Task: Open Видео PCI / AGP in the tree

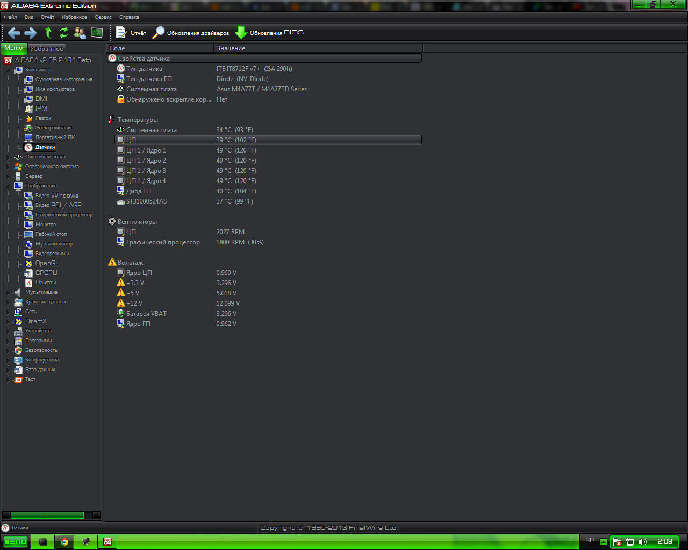Action: tap(59, 205)
